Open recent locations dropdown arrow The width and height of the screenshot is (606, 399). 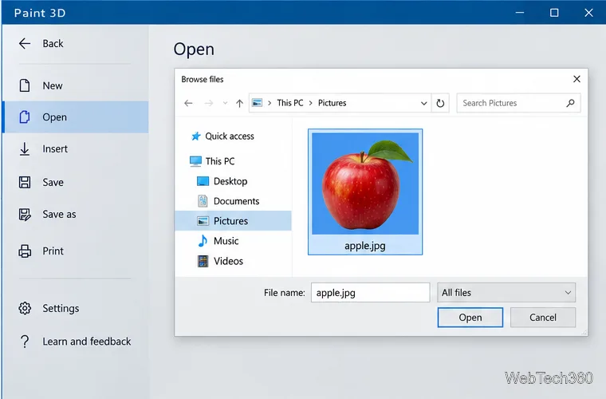coord(225,103)
